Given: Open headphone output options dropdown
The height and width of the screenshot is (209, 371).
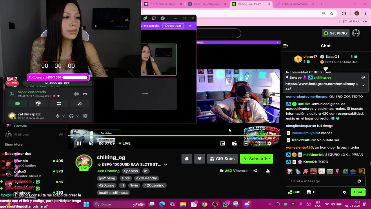Looking at the screenshot, I should tap(77, 116).
